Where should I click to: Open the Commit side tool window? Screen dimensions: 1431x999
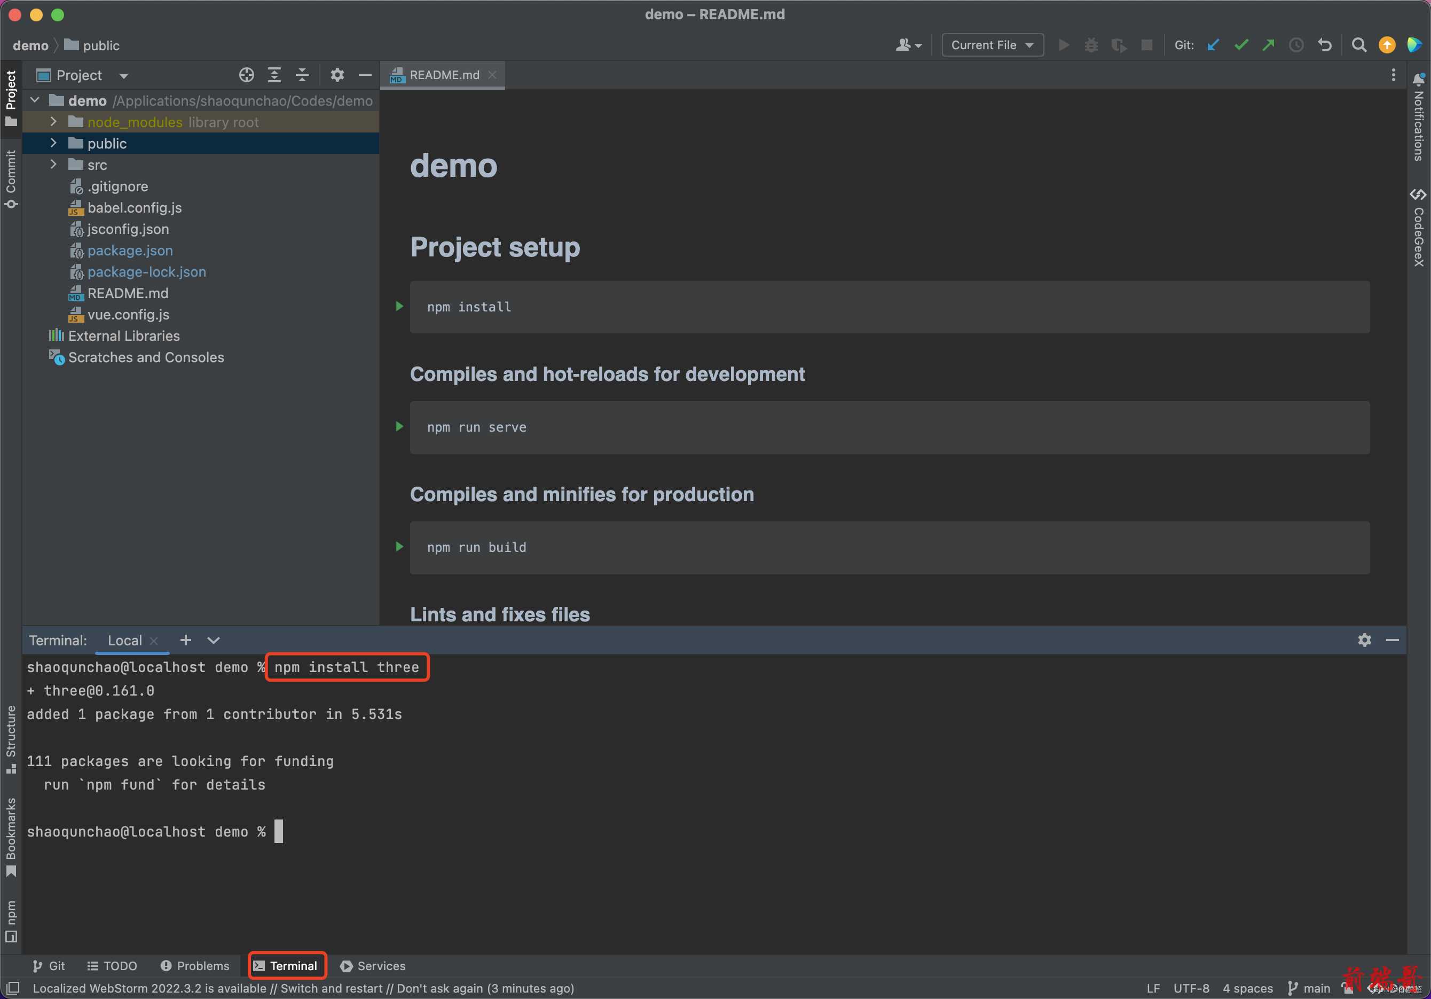11,179
